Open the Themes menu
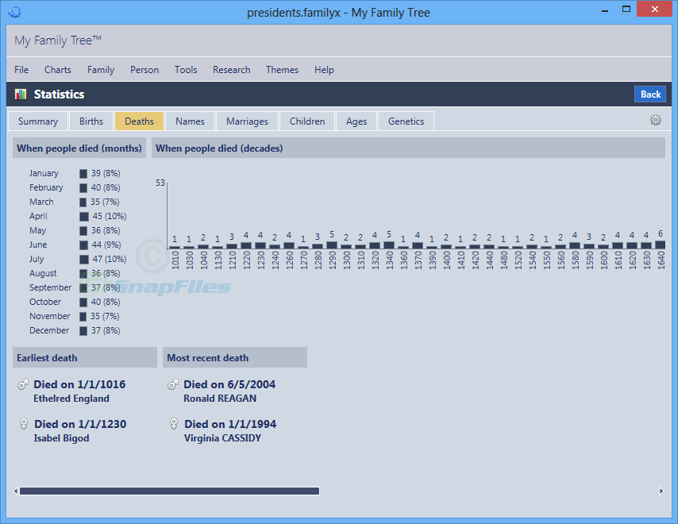The height and width of the screenshot is (524, 678). tap(282, 70)
